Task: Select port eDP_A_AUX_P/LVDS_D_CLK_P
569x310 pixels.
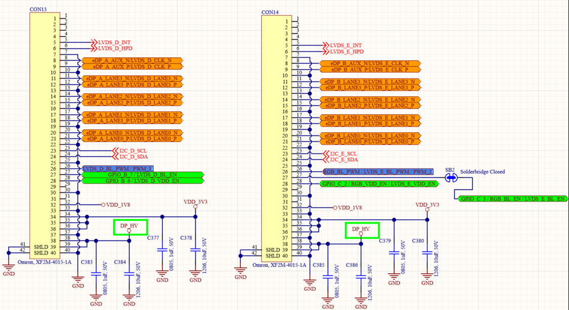Action: 133,67
